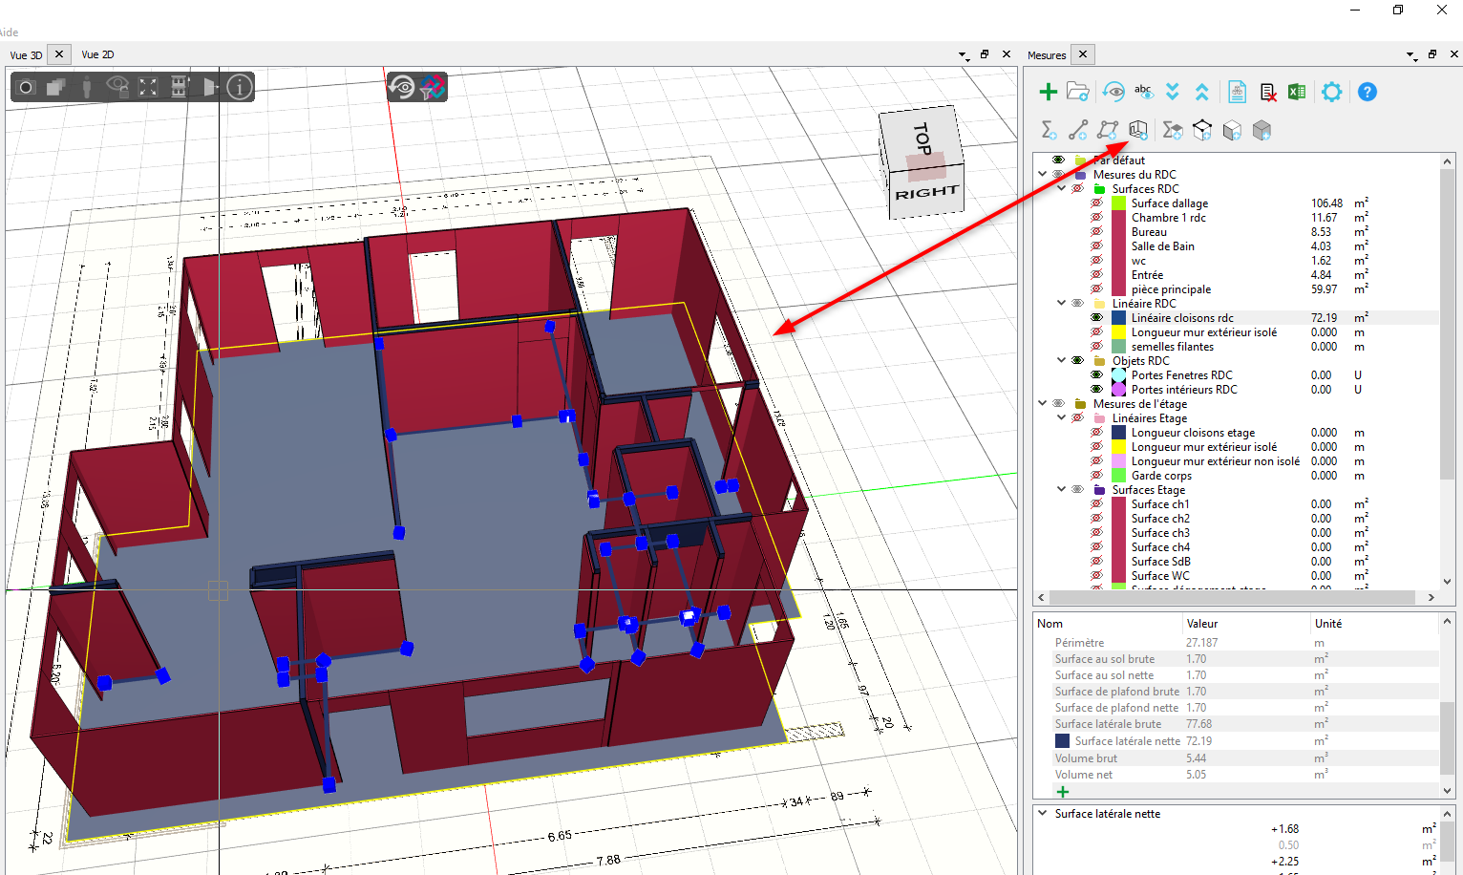This screenshot has height=875, width=1463.
Task: Collapse the Linéaire RDC folder
Action: click(x=1061, y=303)
